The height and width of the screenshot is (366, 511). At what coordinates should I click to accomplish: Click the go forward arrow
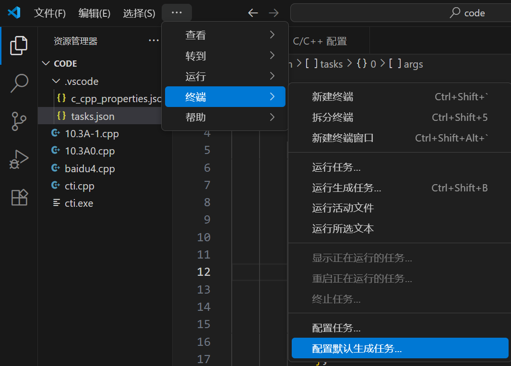273,13
